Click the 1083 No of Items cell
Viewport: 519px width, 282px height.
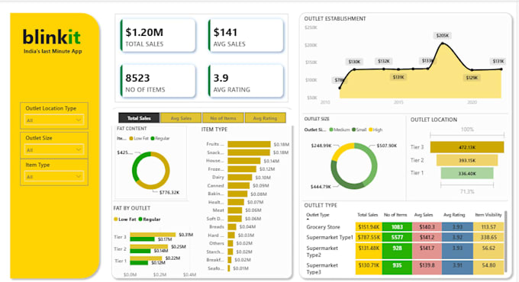pyautogui.click(x=397, y=227)
